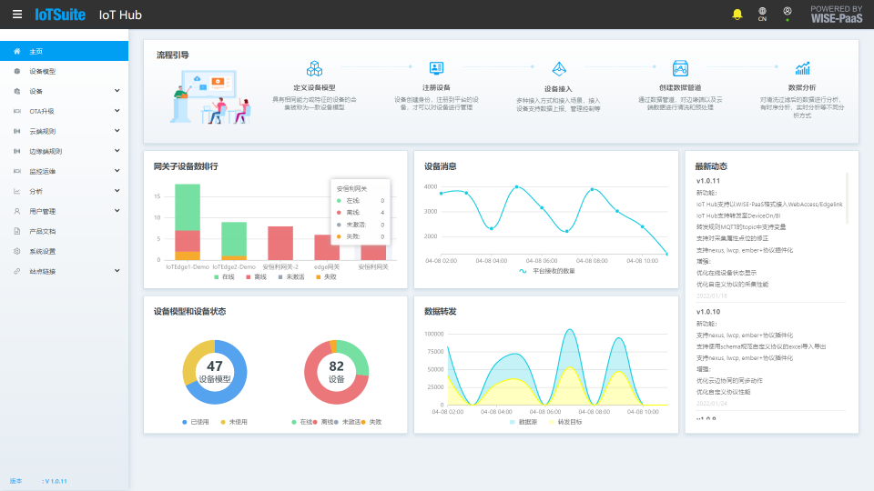Click the 数据分析 chart icon
The height and width of the screenshot is (491, 874).
tap(802, 68)
